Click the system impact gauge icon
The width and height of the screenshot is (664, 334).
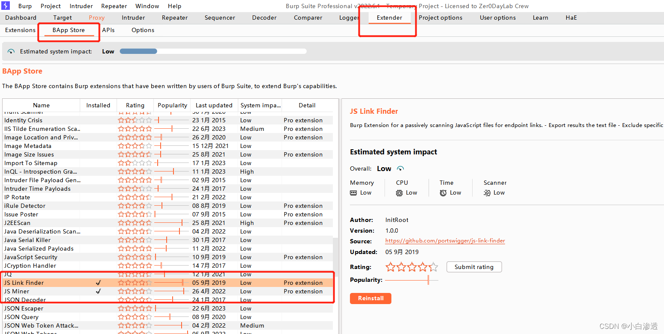[x=11, y=51]
